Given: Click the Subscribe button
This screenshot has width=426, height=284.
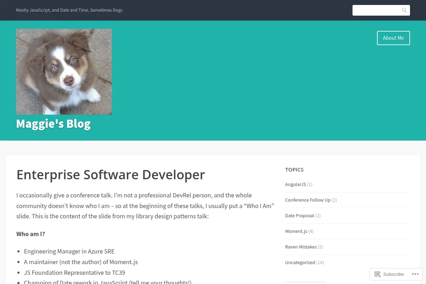Looking at the screenshot, I should 389,274.
